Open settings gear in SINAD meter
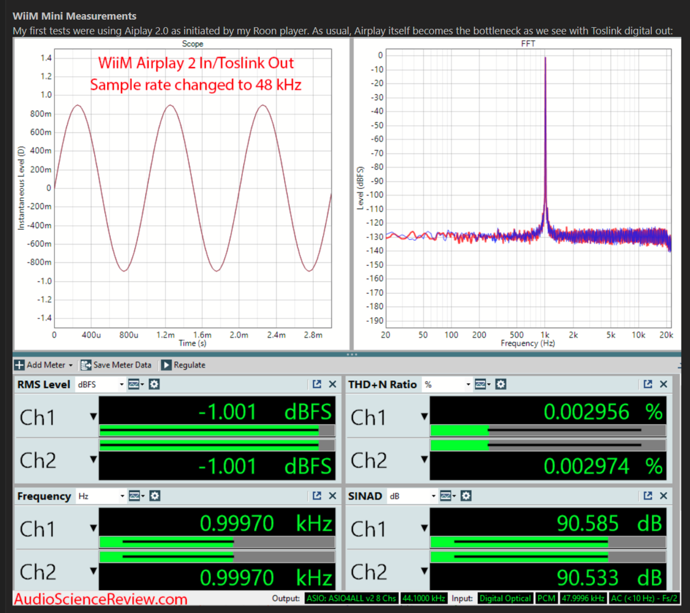The image size is (690, 613). pos(466,496)
